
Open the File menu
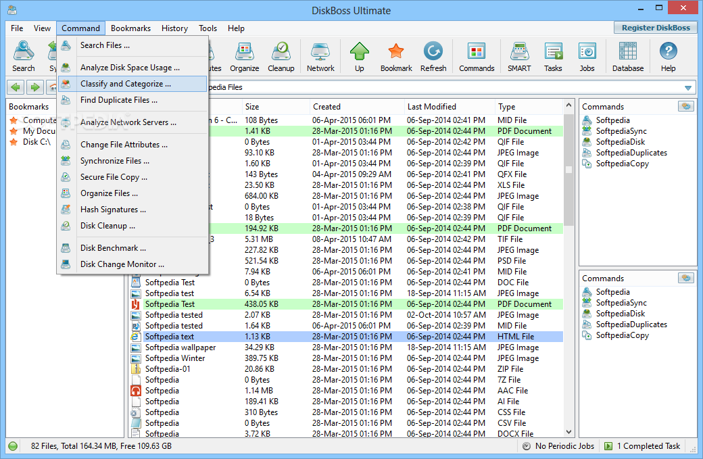click(17, 28)
